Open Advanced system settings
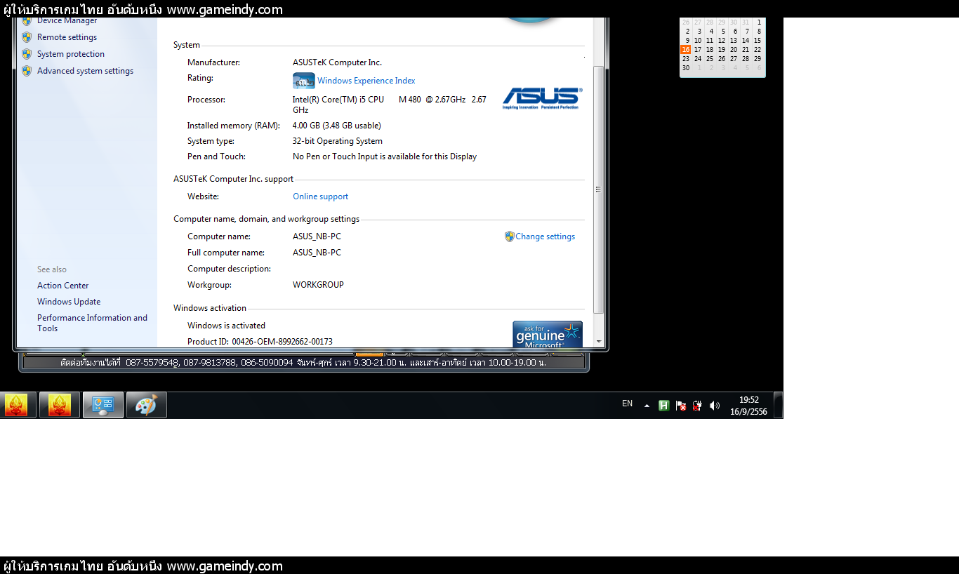959x574 pixels. click(x=85, y=71)
